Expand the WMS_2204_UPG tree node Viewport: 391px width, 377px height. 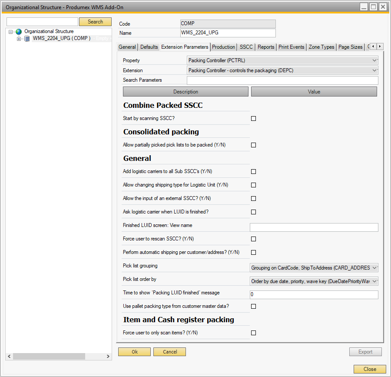(x=19, y=39)
